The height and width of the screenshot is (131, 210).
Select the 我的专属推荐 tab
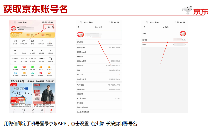coord(17,81)
